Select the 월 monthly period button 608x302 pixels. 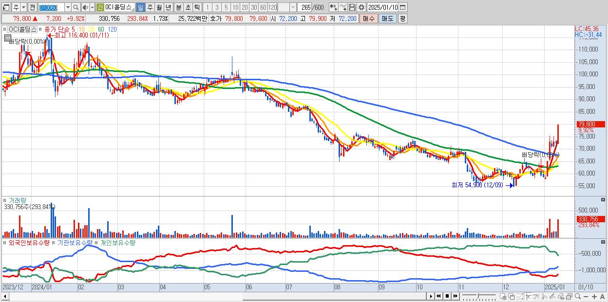159,7
